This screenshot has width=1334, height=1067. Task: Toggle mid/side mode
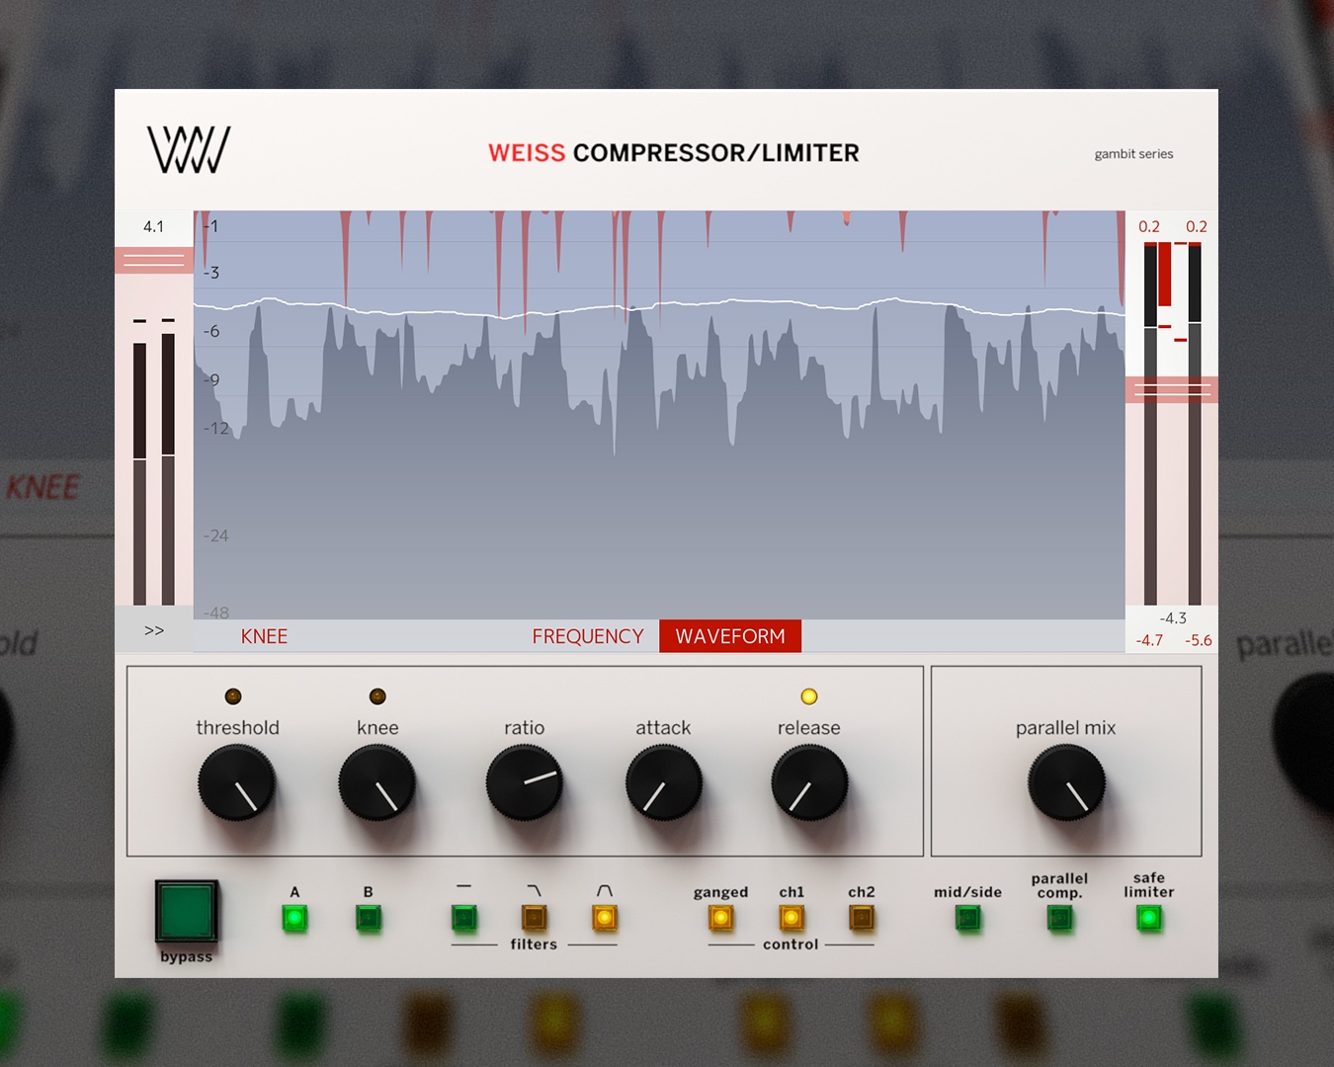pyautogui.click(x=967, y=919)
